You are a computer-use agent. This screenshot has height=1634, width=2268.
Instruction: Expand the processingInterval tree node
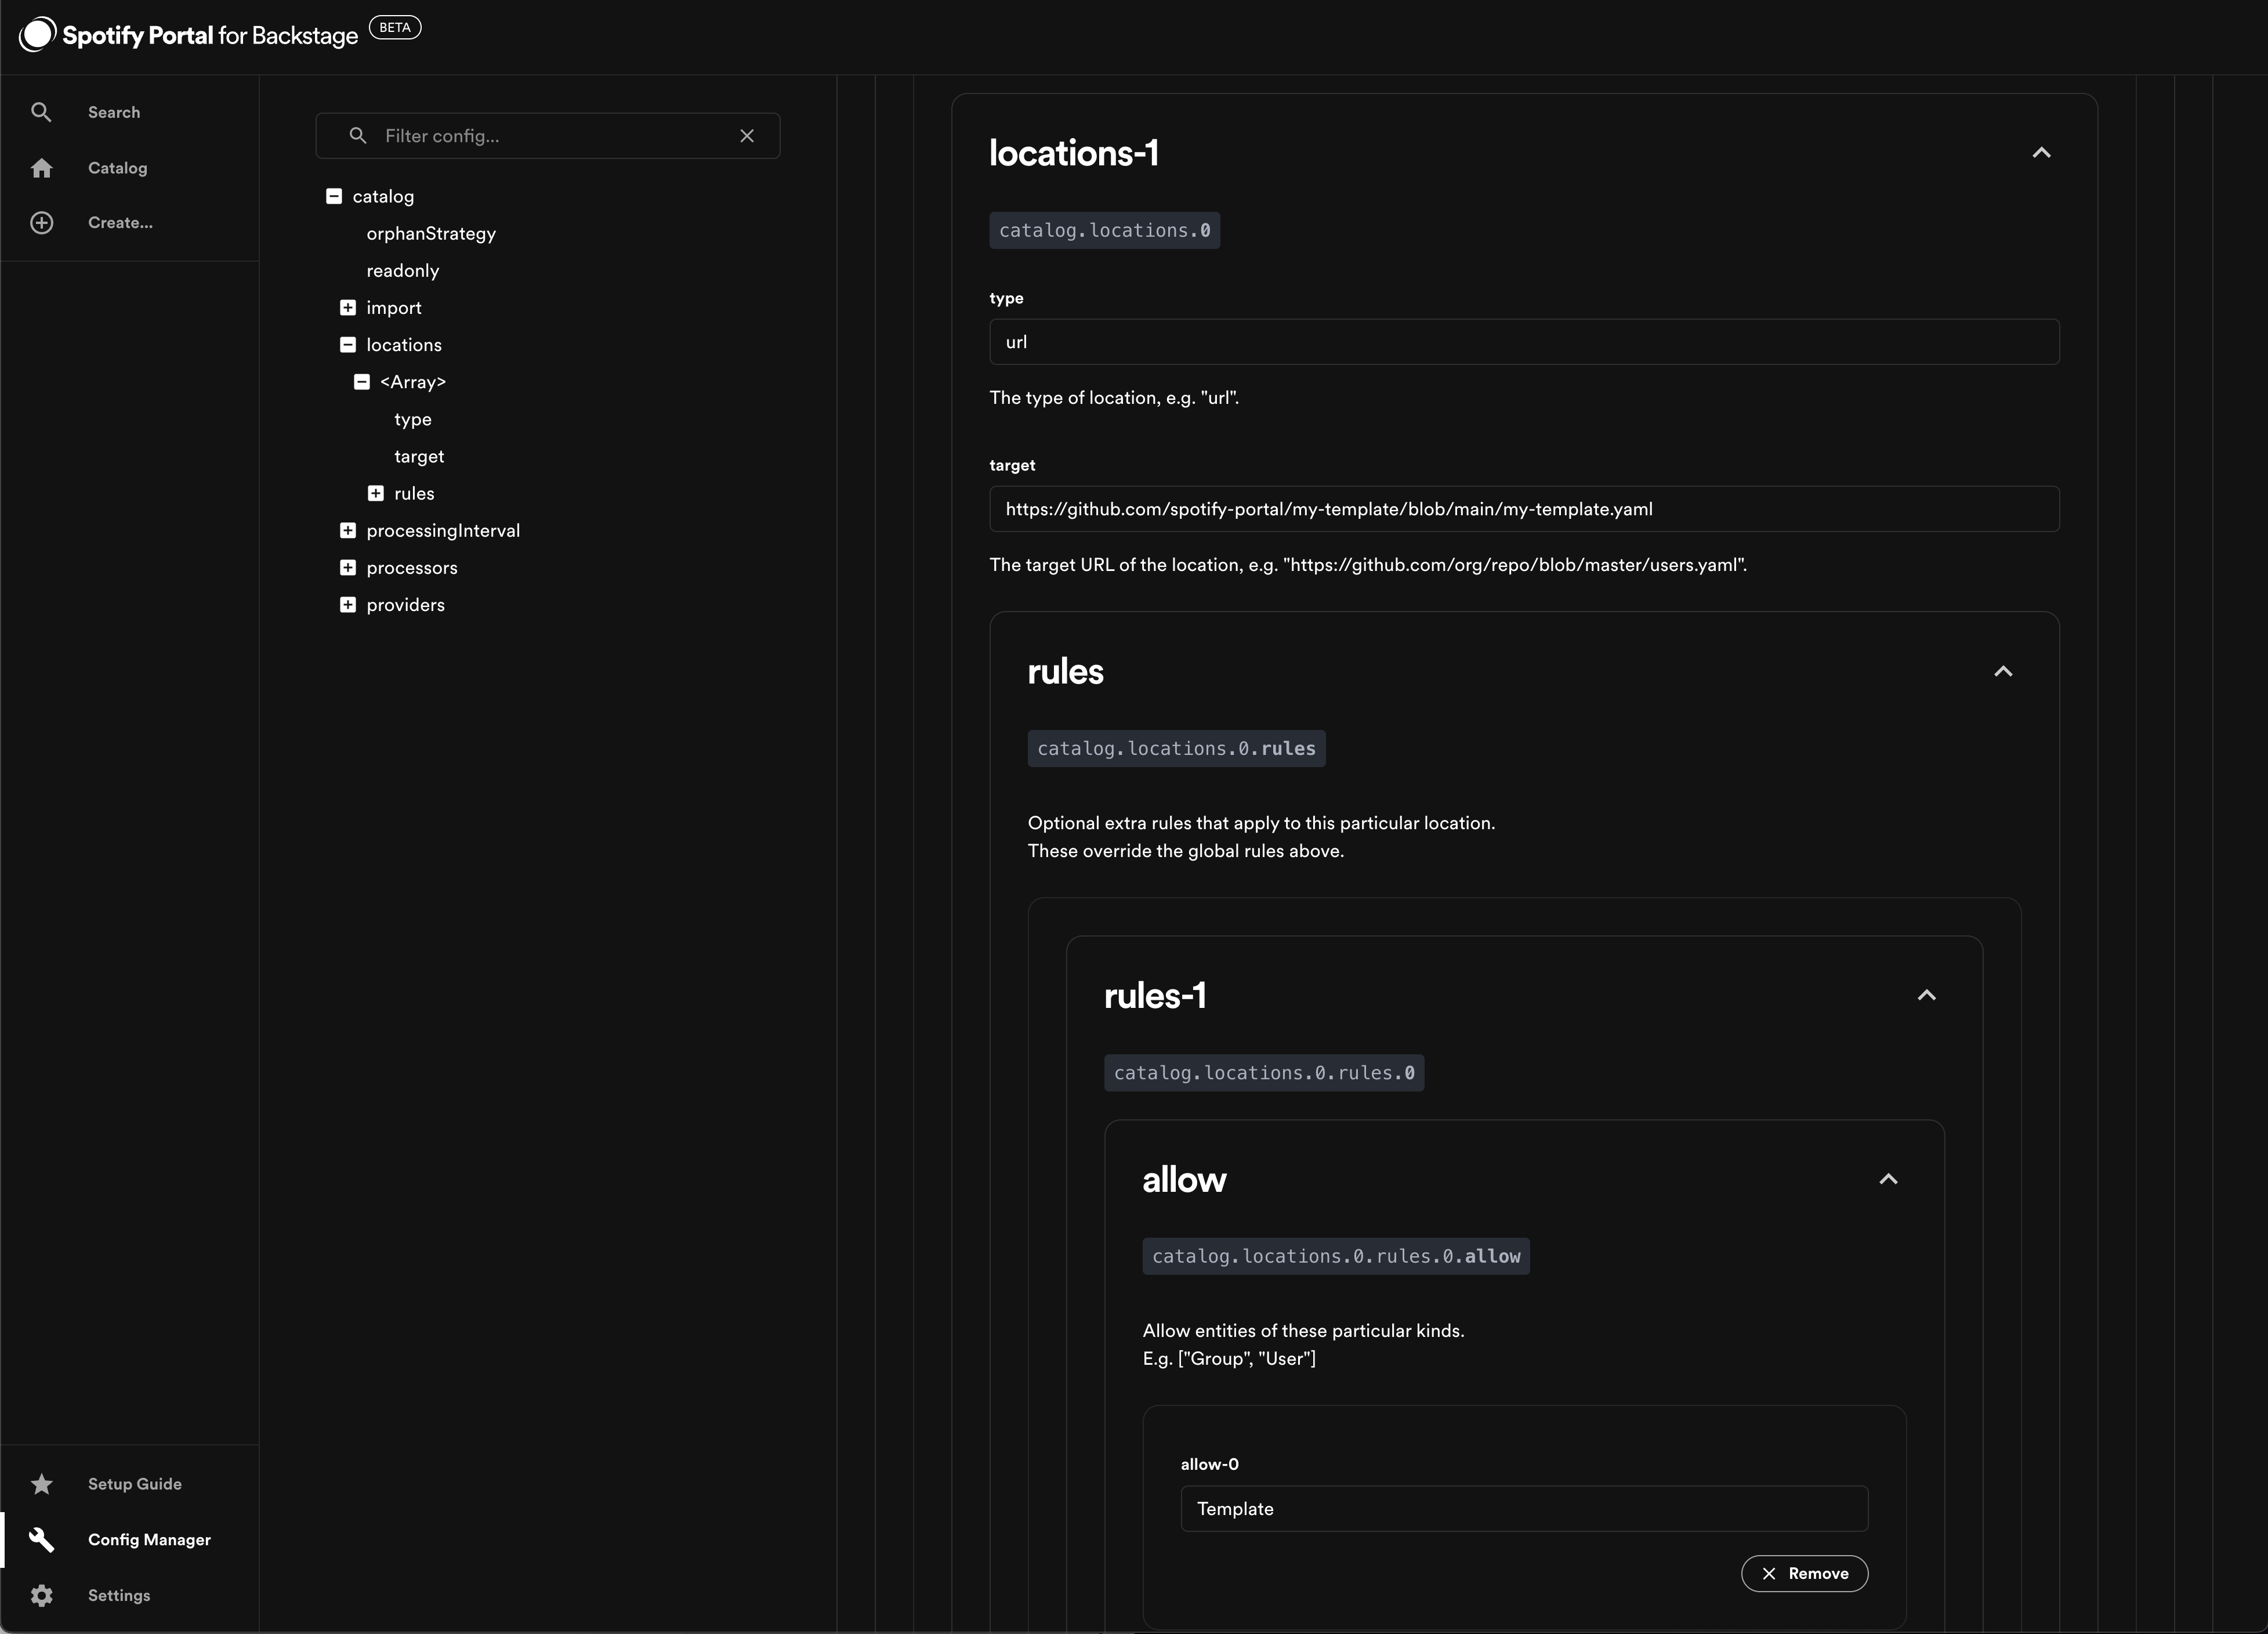(x=348, y=530)
